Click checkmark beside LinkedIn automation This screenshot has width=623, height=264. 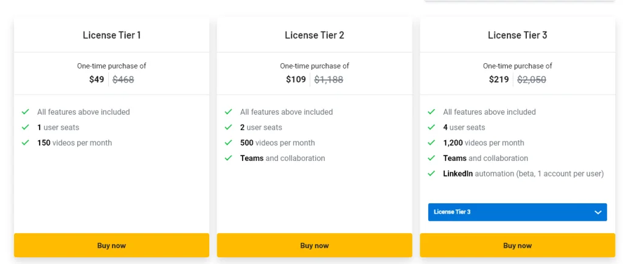tap(431, 174)
